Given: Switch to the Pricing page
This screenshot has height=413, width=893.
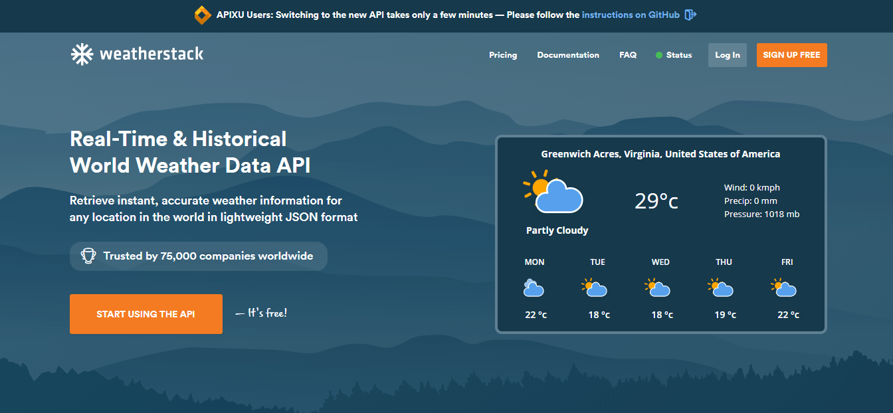Looking at the screenshot, I should tap(503, 55).
